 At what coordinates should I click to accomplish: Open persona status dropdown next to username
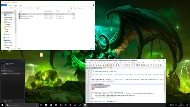click(x=14, y=63)
